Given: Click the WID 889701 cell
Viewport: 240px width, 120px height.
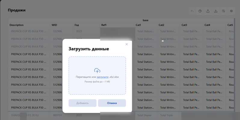Looking at the screenshot, I should click(62, 115).
